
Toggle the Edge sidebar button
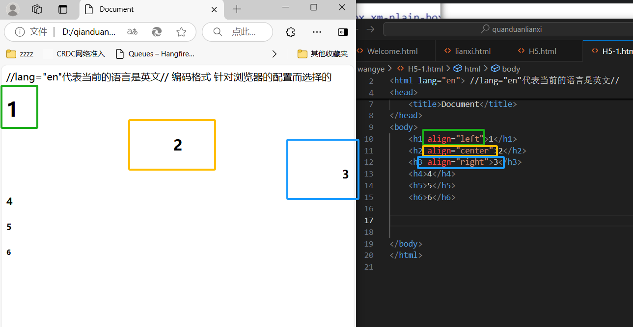tap(343, 32)
